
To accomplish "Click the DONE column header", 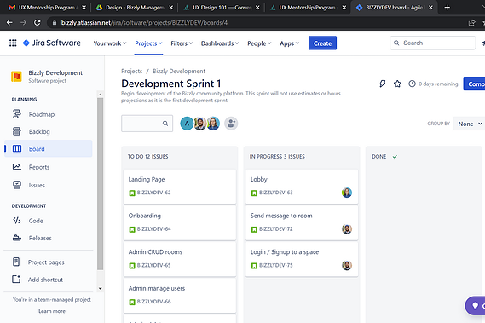I will [x=379, y=157].
